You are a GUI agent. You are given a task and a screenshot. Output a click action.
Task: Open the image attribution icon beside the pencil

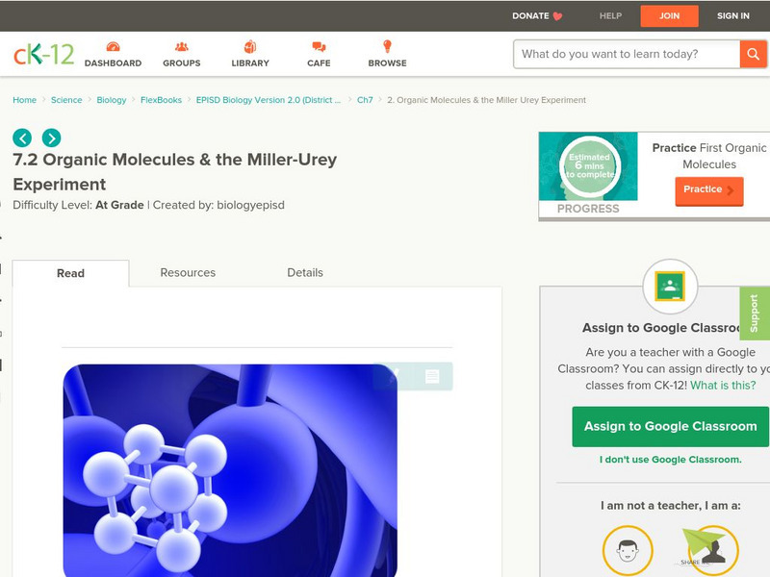click(431, 377)
